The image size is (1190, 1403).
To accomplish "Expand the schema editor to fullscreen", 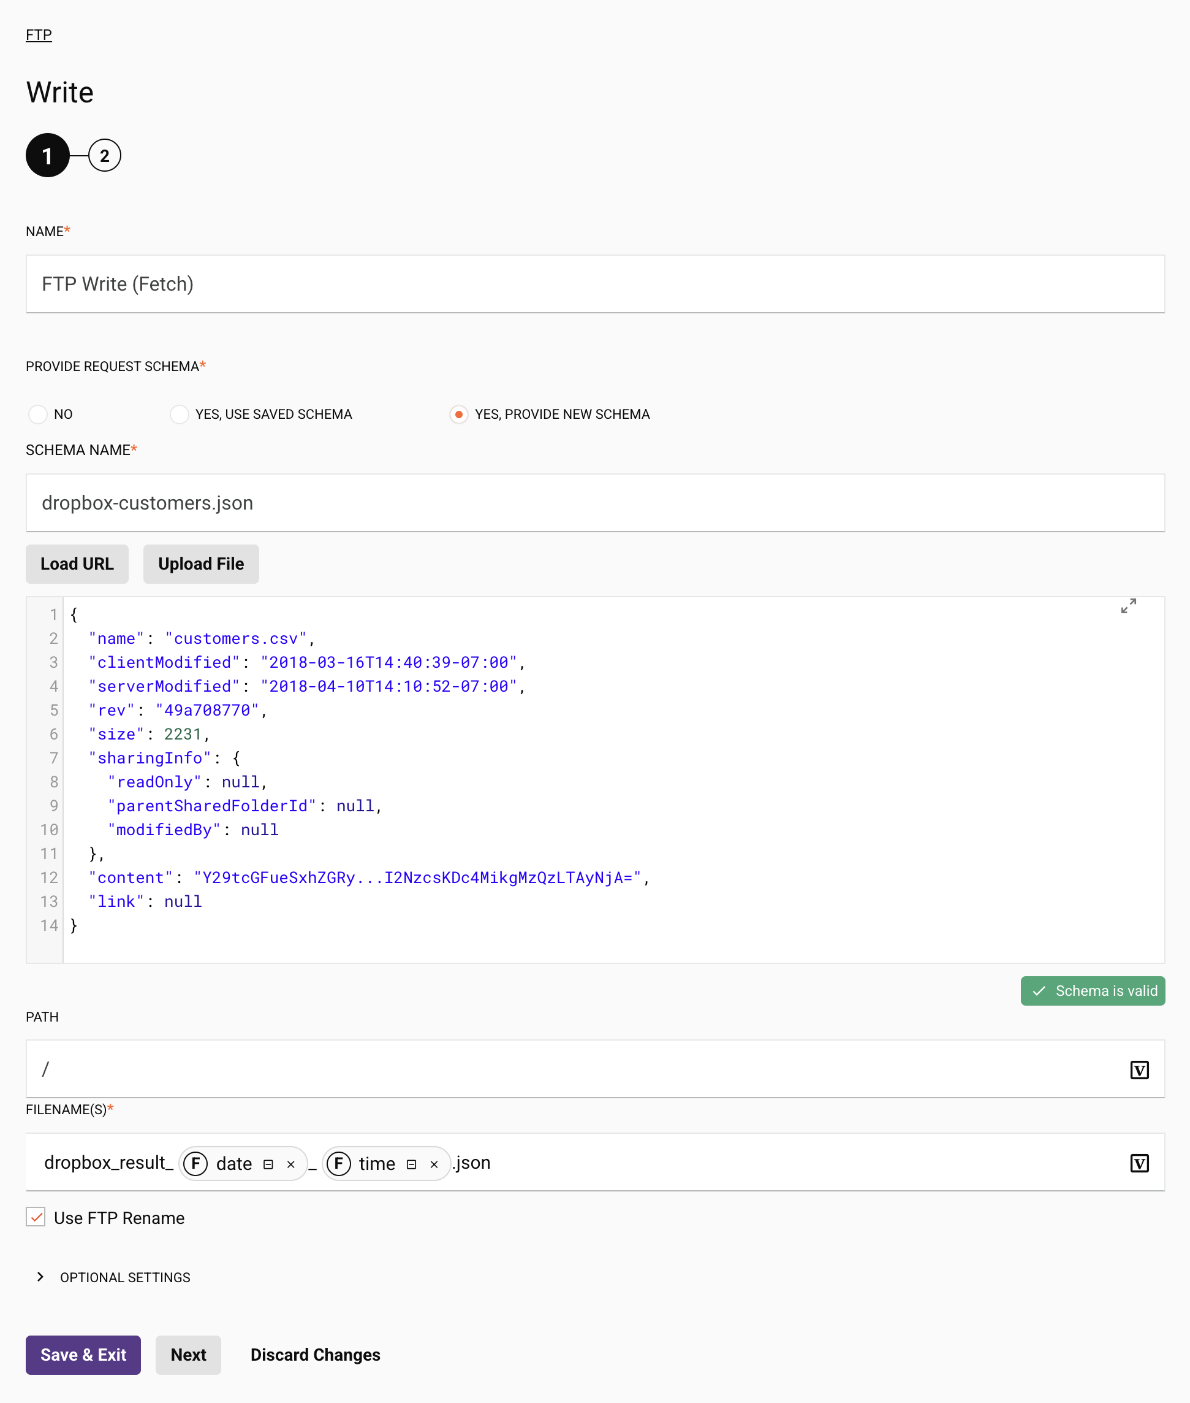I will tap(1128, 606).
